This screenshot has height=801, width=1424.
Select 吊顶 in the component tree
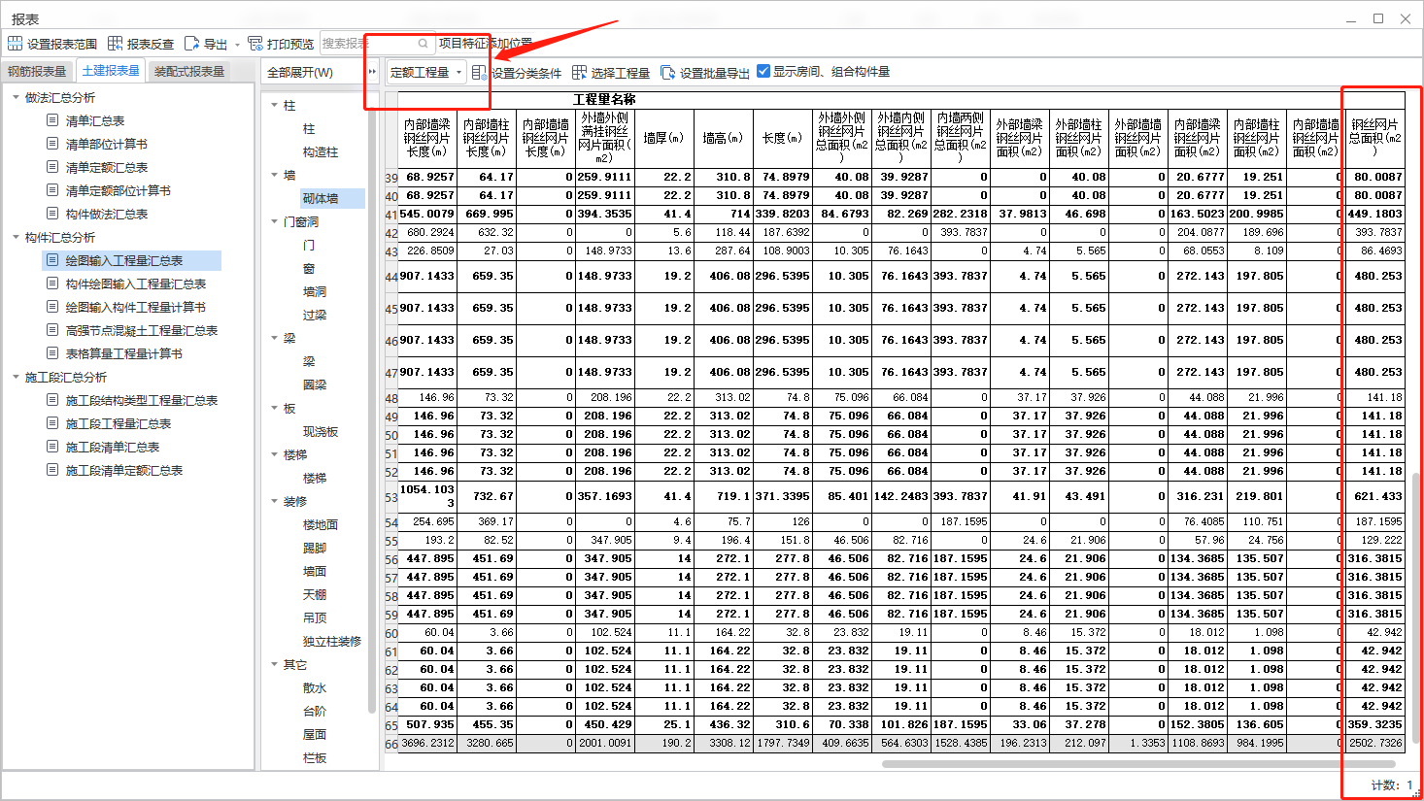[315, 617]
